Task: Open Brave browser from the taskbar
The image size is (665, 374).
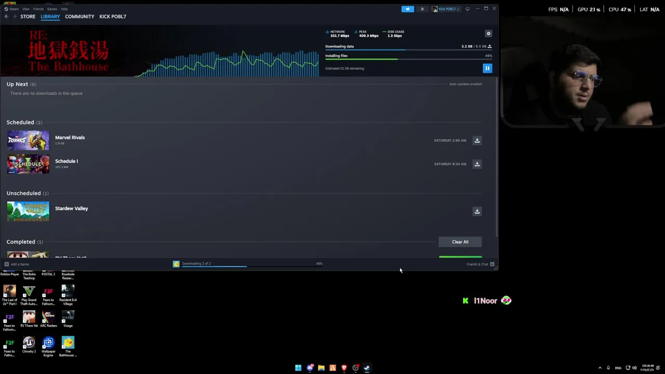Action: (344, 368)
